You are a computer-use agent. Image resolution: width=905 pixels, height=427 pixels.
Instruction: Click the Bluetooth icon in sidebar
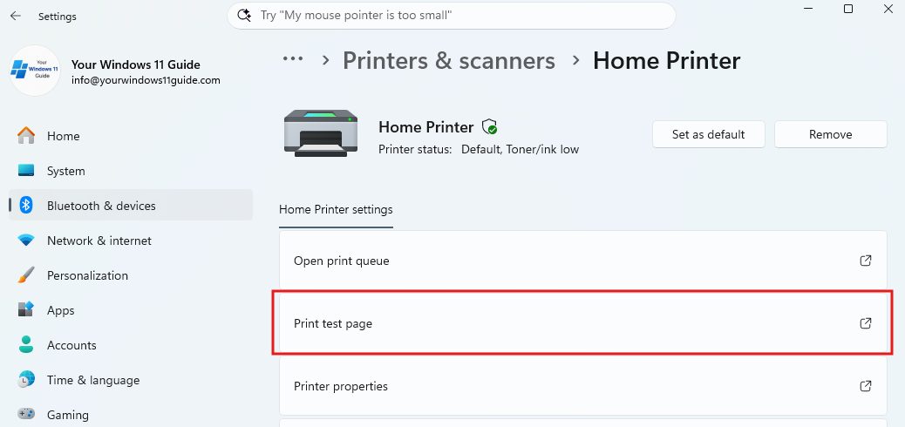[26, 206]
